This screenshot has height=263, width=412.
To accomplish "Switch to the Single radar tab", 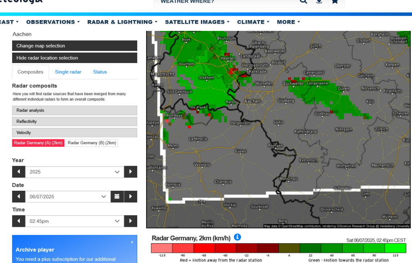I will point(68,72).
